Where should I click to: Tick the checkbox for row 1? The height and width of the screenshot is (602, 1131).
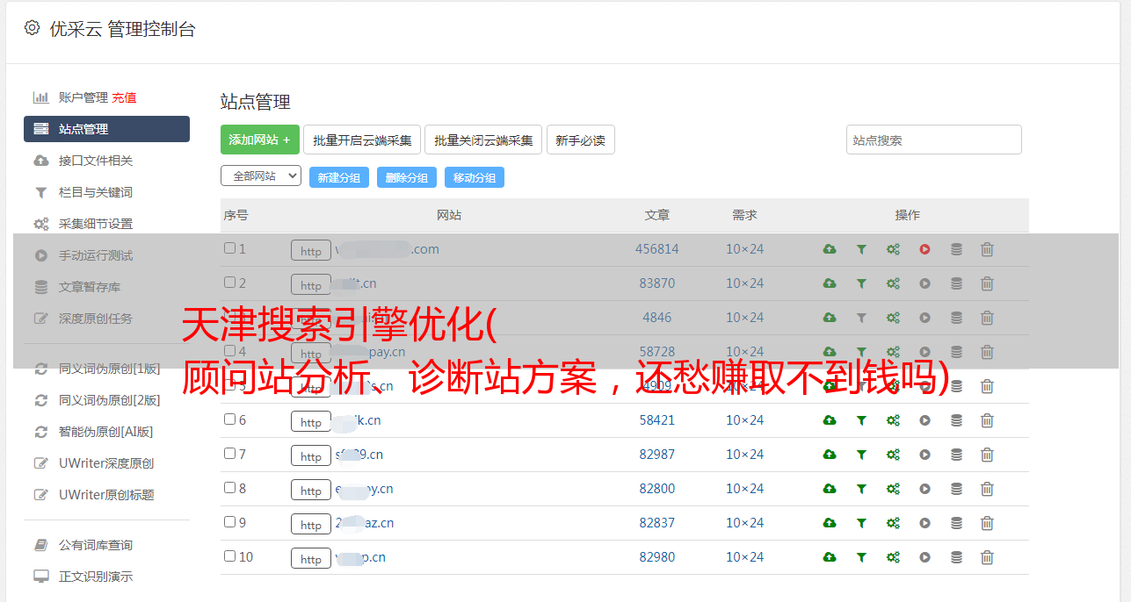[229, 248]
